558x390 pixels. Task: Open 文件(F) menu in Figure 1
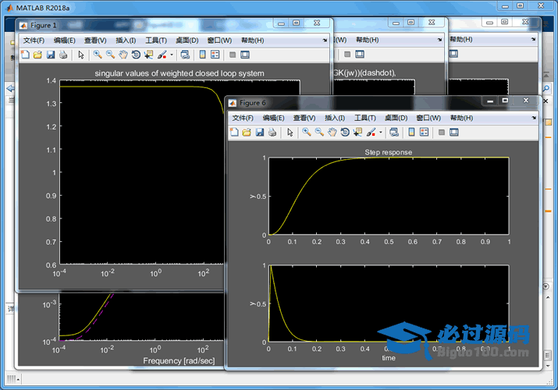pyautogui.click(x=34, y=41)
